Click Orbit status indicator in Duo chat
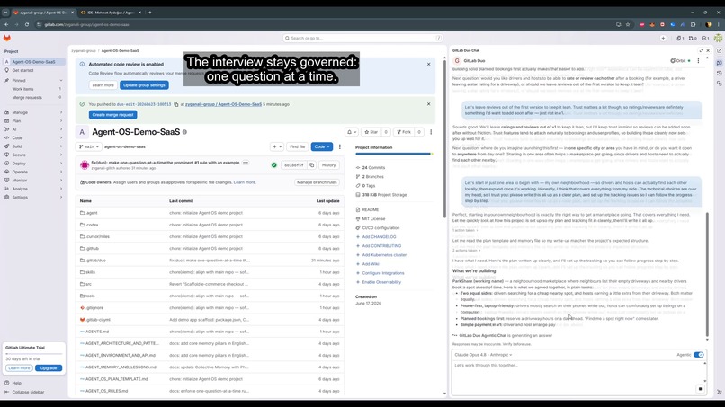 coord(680,61)
